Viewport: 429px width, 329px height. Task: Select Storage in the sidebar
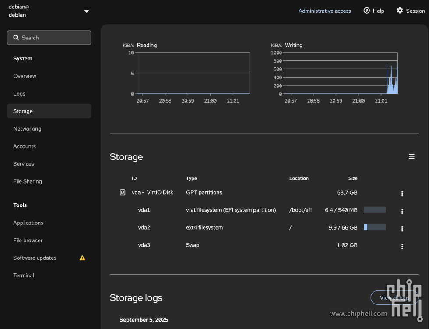tap(49, 111)
